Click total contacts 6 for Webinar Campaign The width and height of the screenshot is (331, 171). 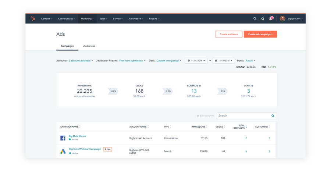tap(246, 152)
